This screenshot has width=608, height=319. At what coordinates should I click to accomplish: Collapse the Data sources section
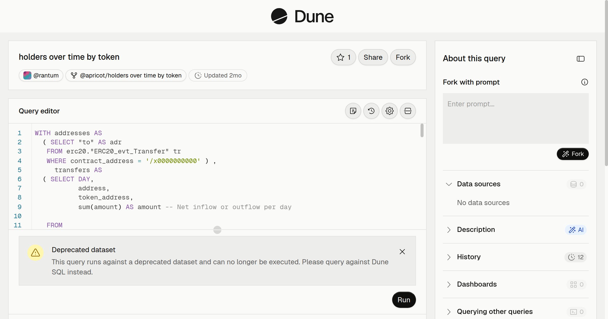click(x=449, y=184)
